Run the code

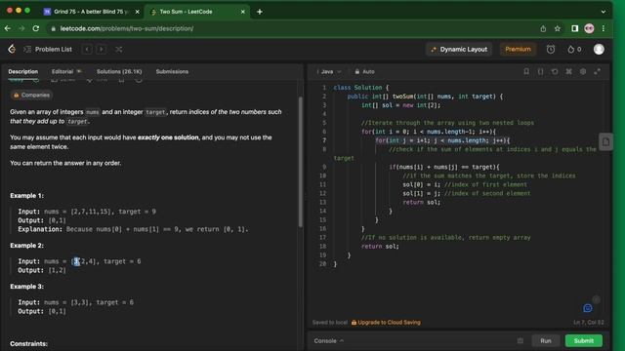tap(546, 341)
